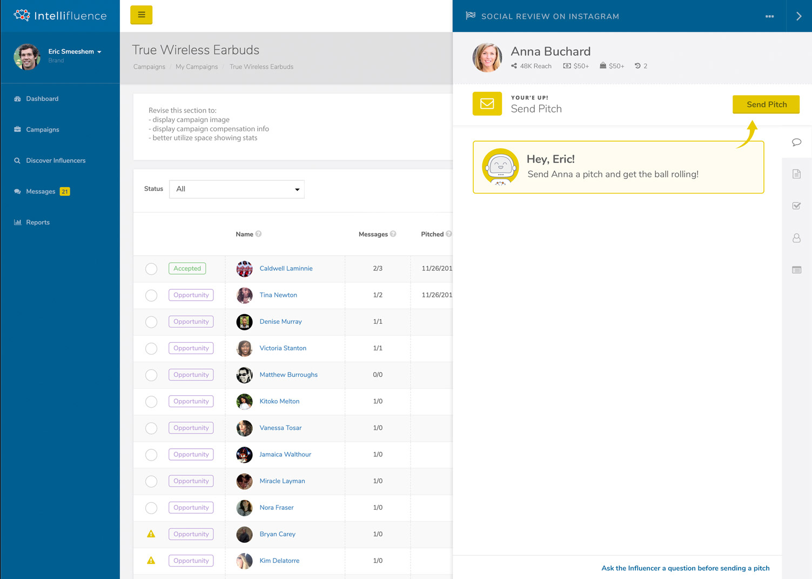Click the Messages chat bubbles icon
This screenshot has width=812, height=579.
[17, 191]
